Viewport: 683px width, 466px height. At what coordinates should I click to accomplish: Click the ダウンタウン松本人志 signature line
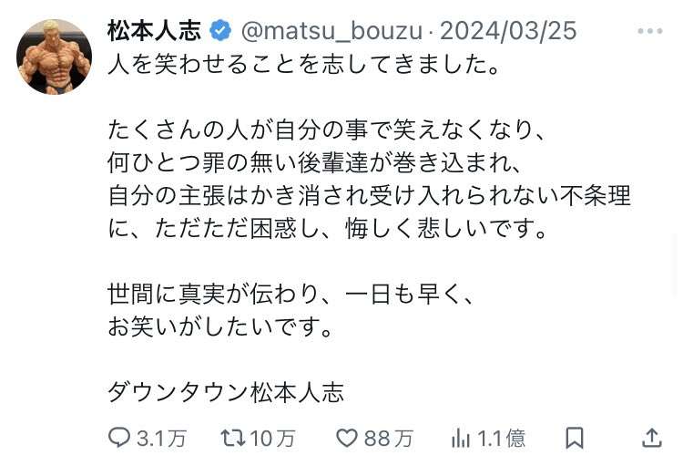[x=226, y=392]
